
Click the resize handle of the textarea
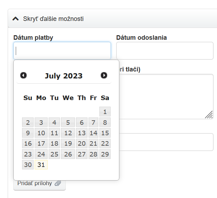(x=209, y=115)
